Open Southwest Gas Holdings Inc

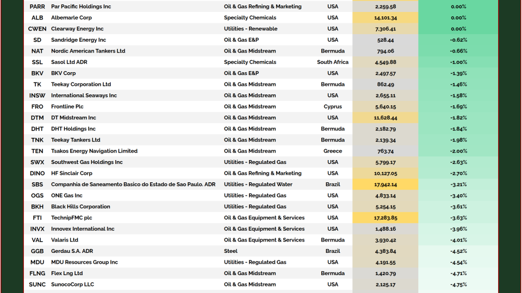pos(87,162)
